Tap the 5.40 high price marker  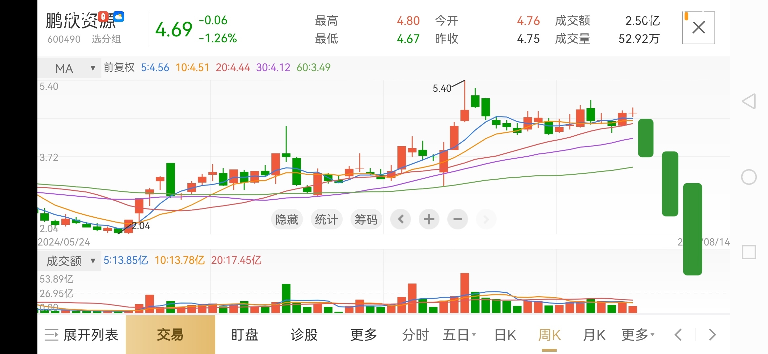442,88
